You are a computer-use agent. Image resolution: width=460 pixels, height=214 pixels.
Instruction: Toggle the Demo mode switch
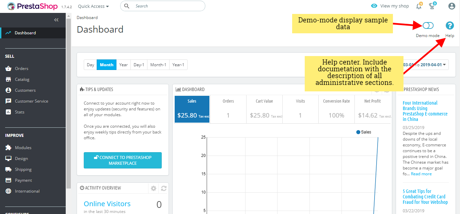coord(428,25)
